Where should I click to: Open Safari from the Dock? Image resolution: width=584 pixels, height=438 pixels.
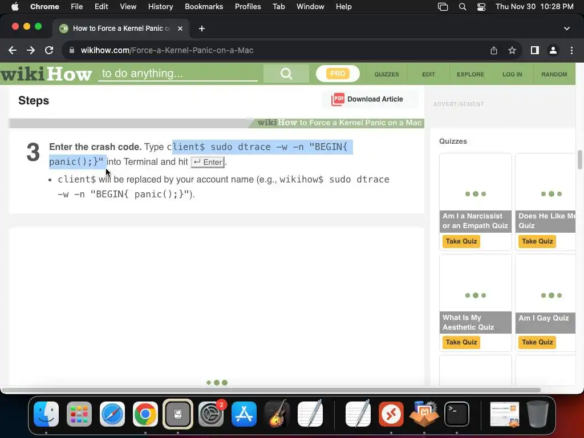click(112, 414)
